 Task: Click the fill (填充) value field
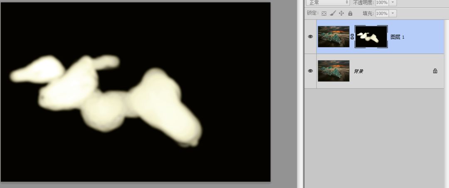point(382,13)
